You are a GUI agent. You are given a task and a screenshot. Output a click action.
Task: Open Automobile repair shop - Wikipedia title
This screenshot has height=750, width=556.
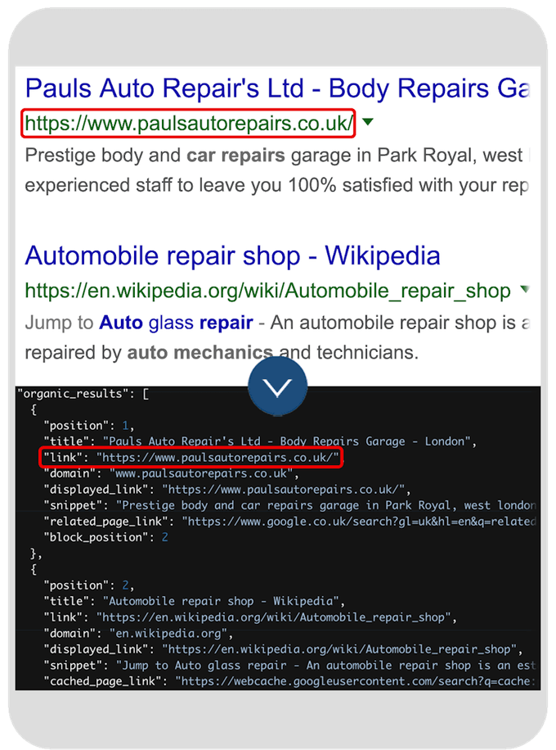click(x=233, y=255)
